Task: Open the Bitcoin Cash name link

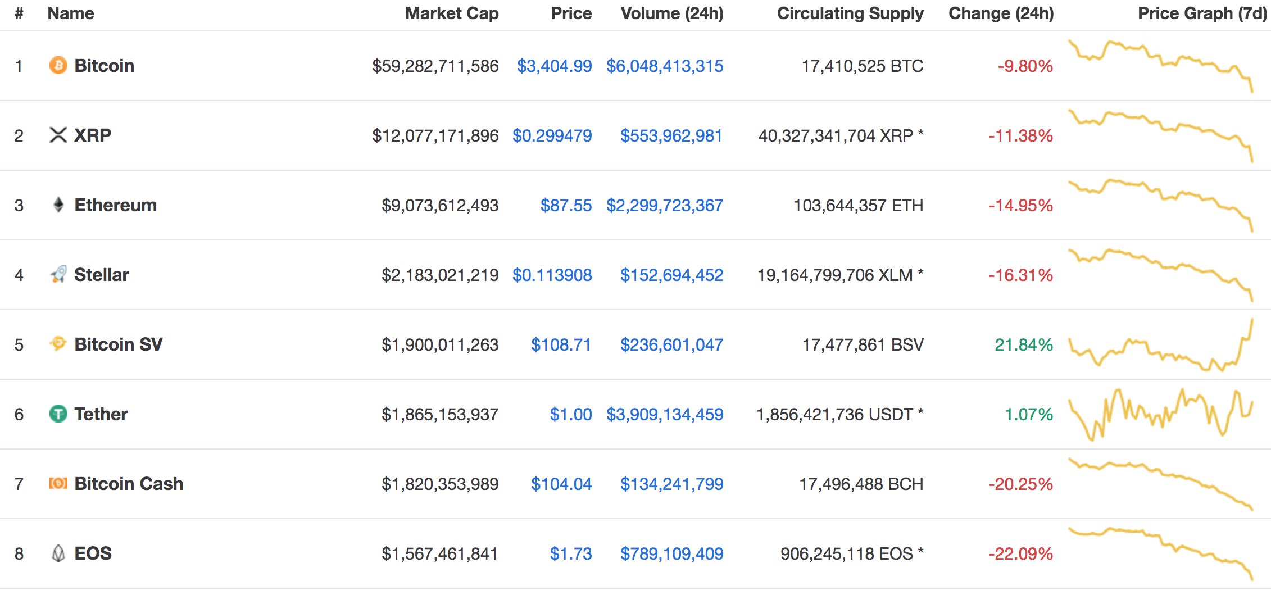Action: [x=129, y=484]
